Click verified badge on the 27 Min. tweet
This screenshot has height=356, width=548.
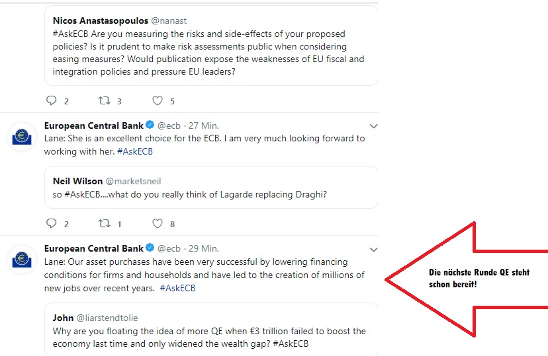tap(150, 125)
